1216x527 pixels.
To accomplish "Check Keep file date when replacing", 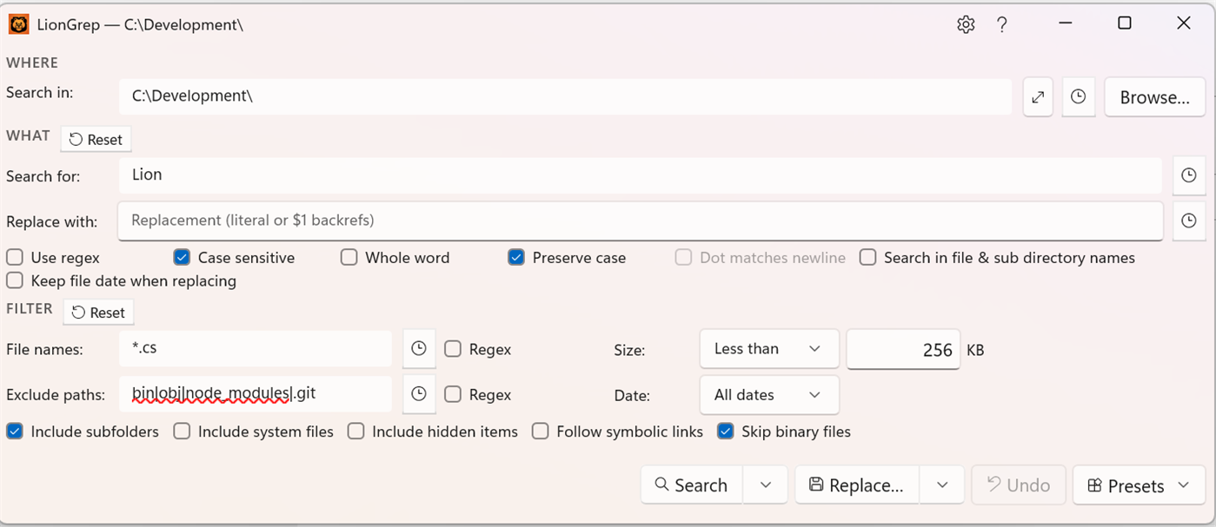I will tap(14, 280).
